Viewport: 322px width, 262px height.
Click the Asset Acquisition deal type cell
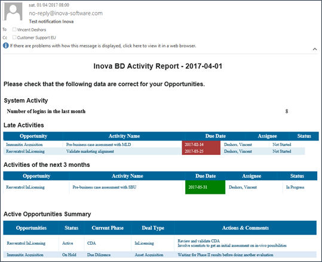[149, 255]
